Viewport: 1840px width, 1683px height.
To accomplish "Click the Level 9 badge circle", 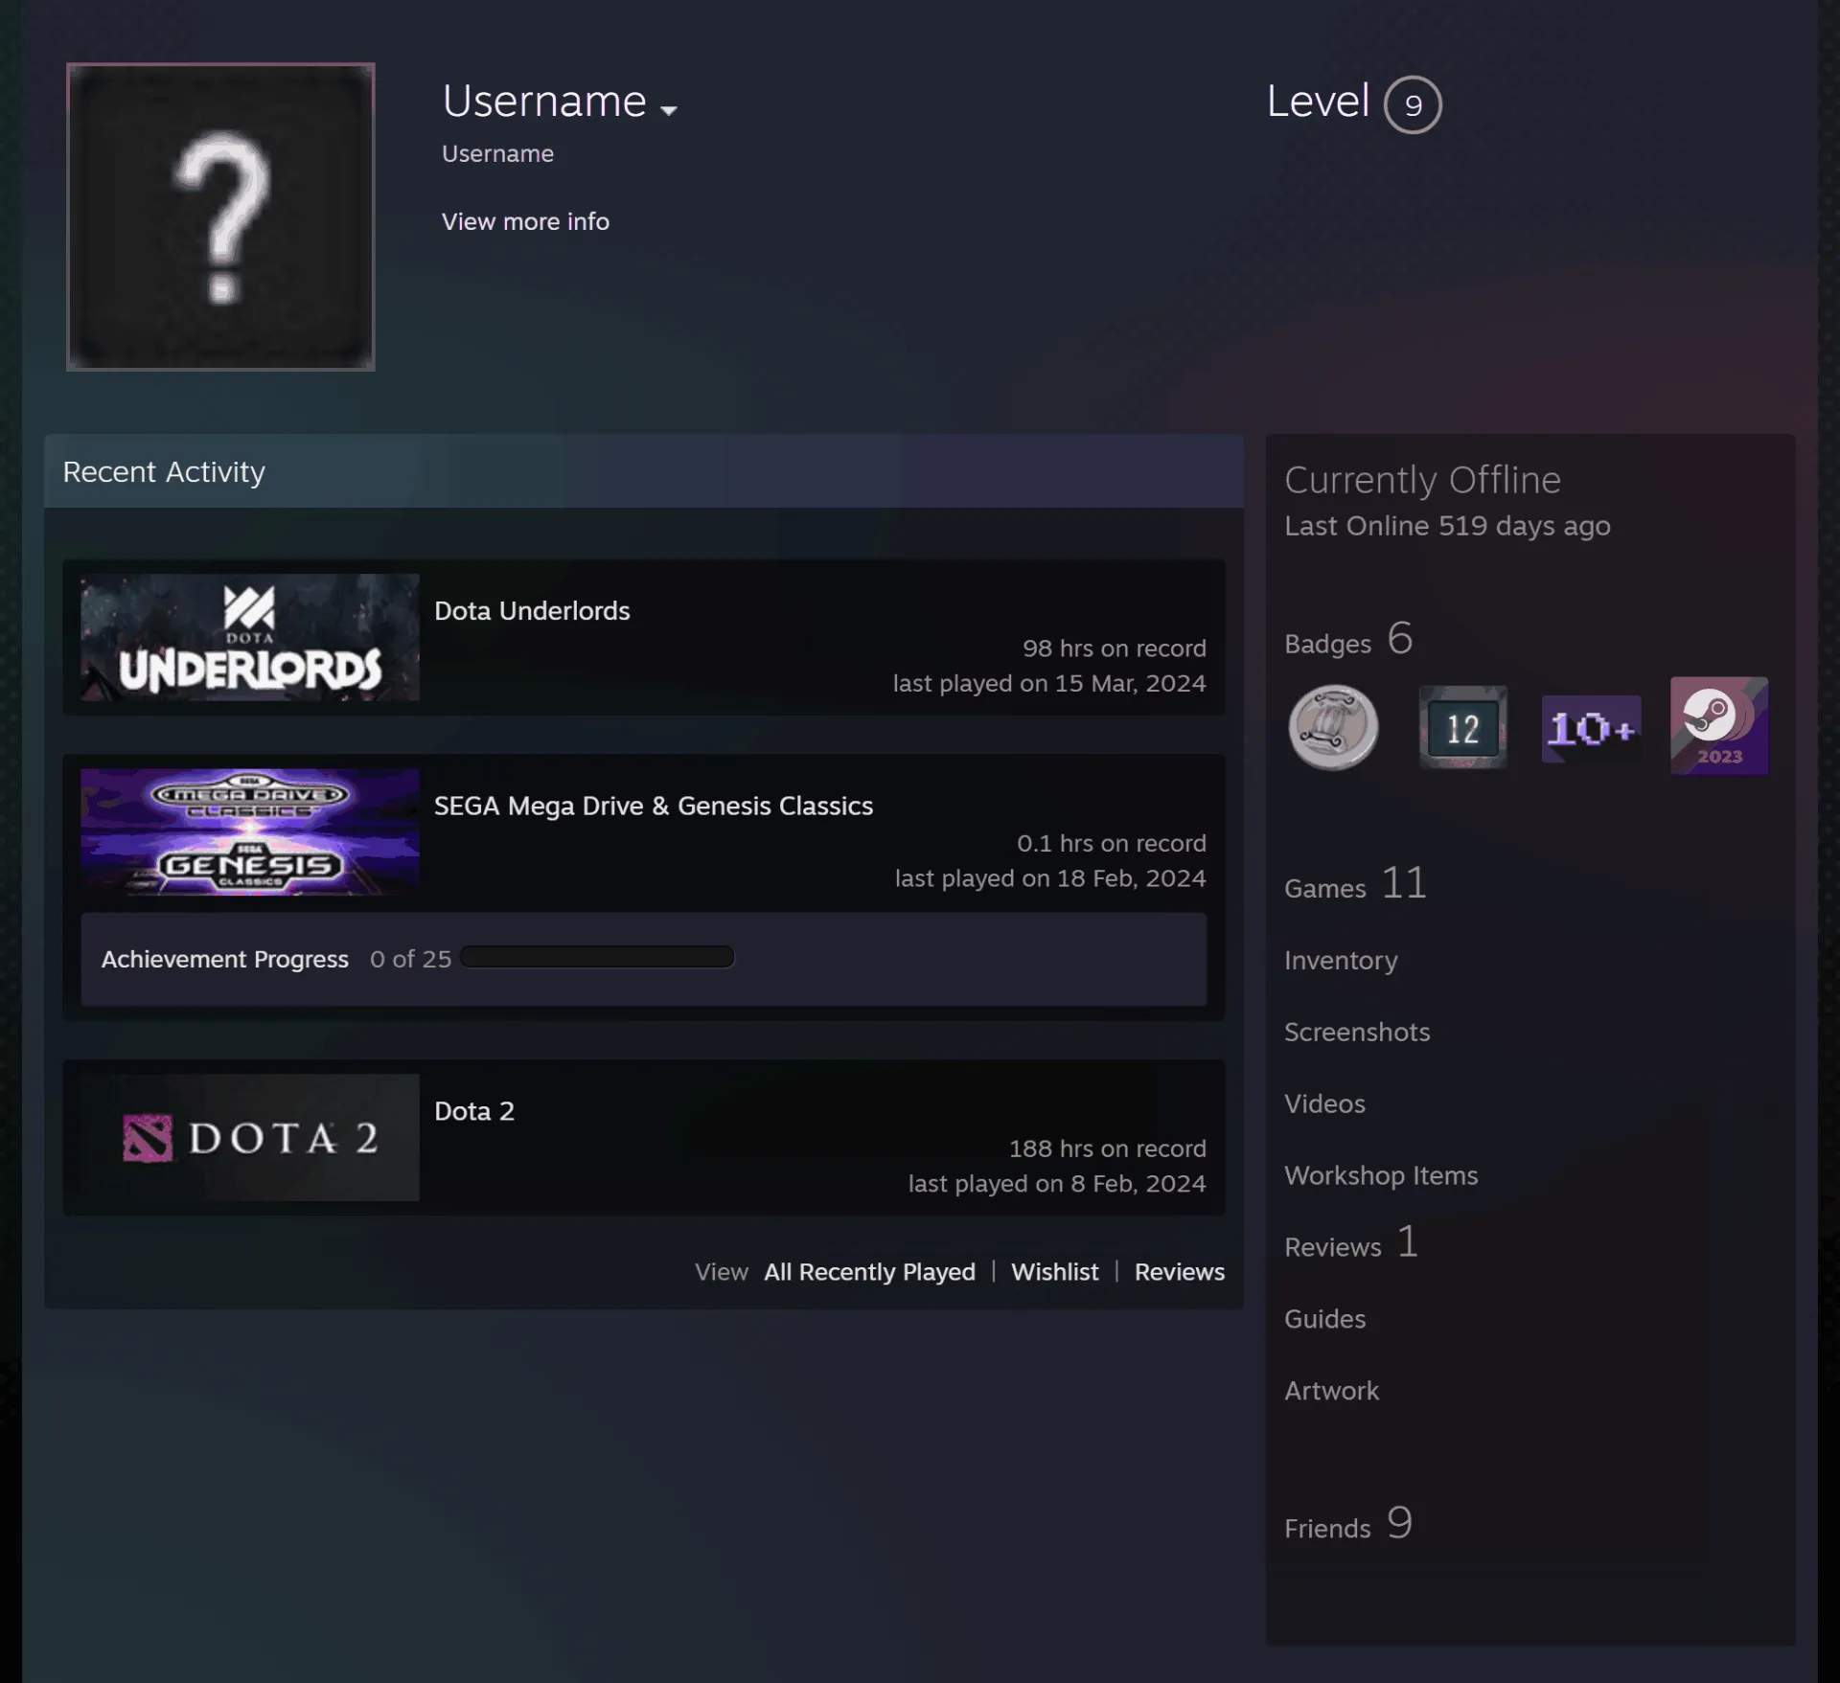I will click(x=1413, y=104).
